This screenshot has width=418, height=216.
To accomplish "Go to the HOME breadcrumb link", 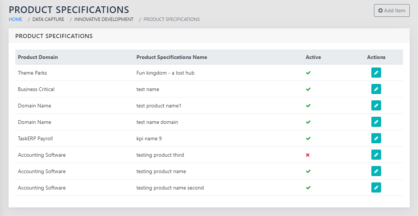I will coord(15,19).
